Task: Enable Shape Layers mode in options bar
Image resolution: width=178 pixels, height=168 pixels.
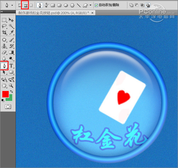Action: (20, 5)
